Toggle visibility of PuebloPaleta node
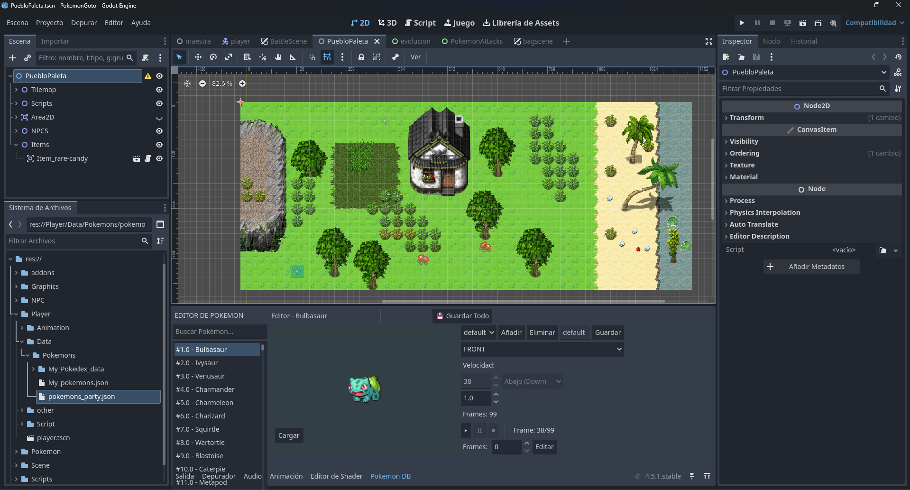Image resolution: width=910 pixels, height=490 pixels. [x=159, y=76]
